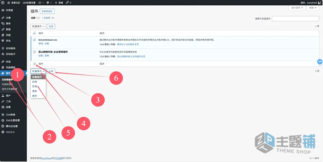
Task: Open the 评论 comments icon in the sidebar
Action: [x=3, y=41]
